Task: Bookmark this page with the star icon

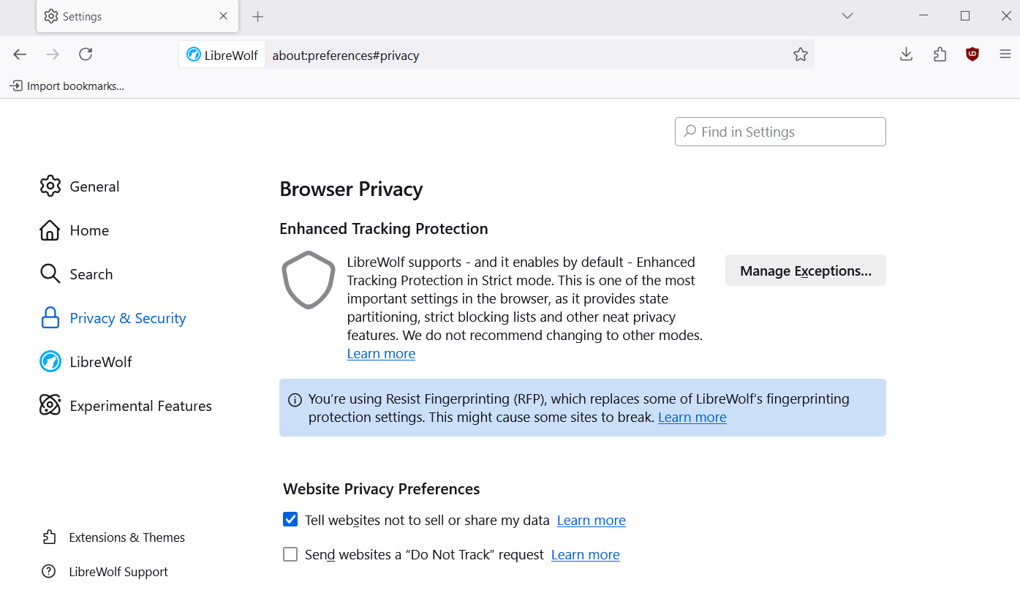Action: [801, 55]
